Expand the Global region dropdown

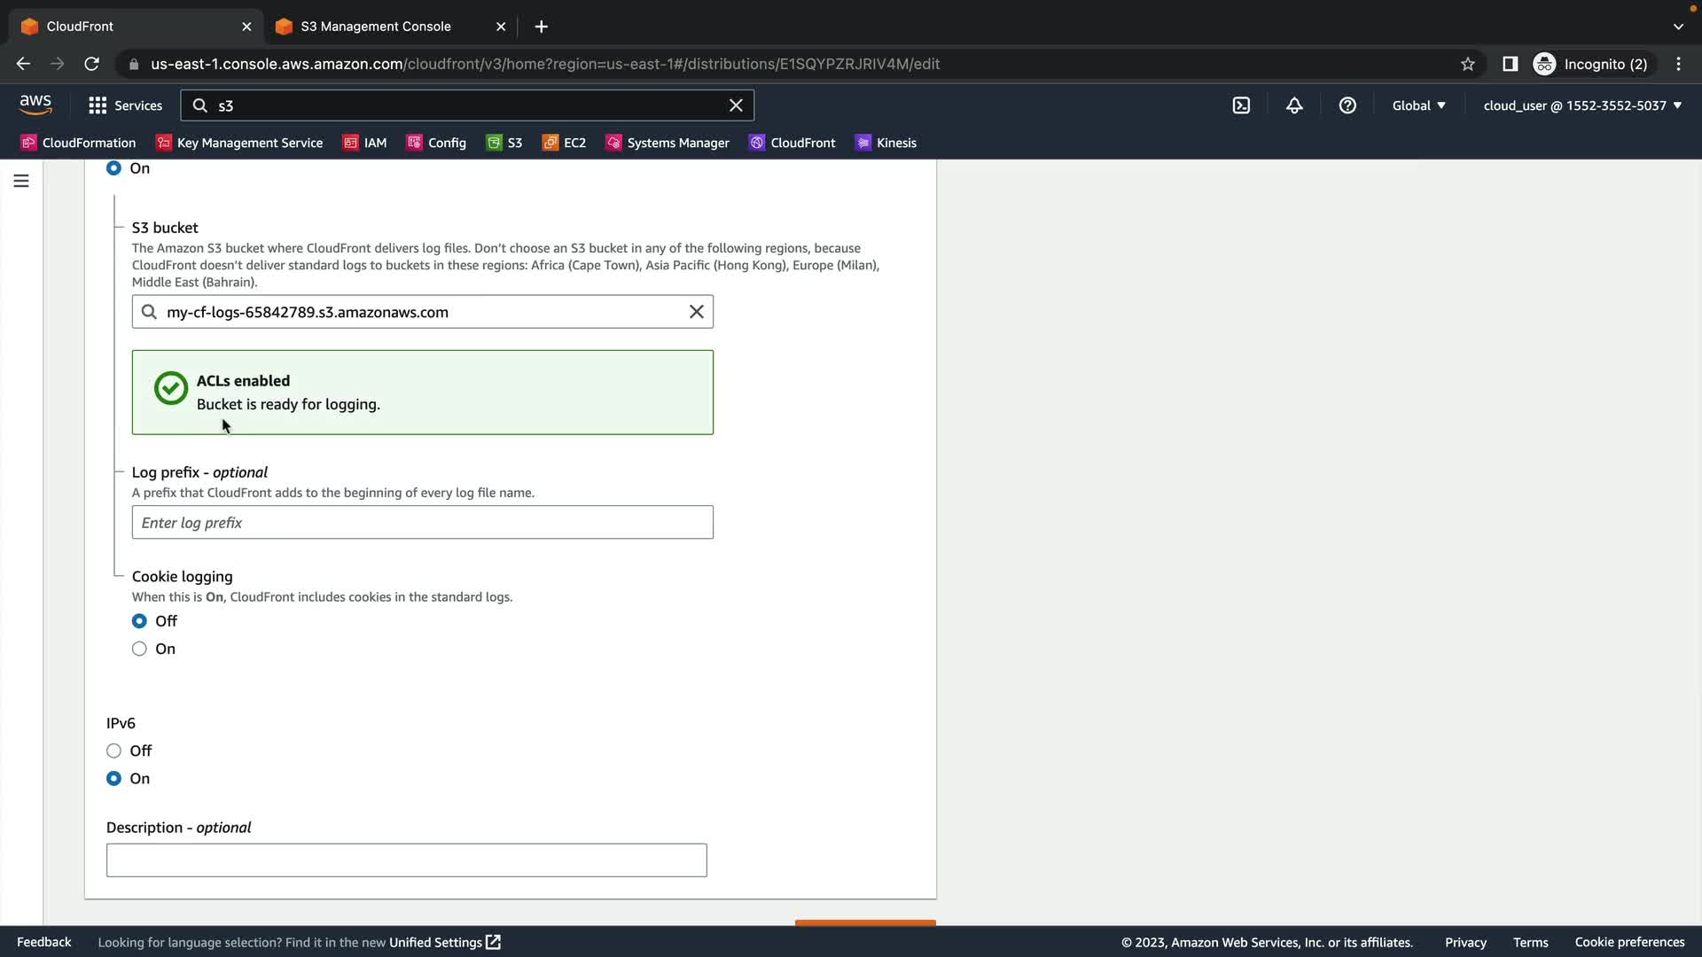tap(1418, 105)
